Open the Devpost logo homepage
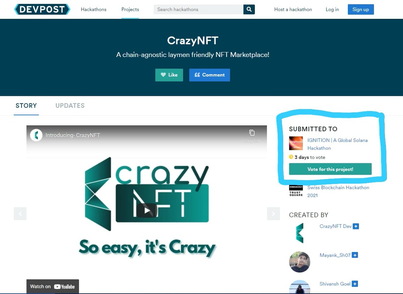Viewport: 403px width, 294px height. (42, 9)
